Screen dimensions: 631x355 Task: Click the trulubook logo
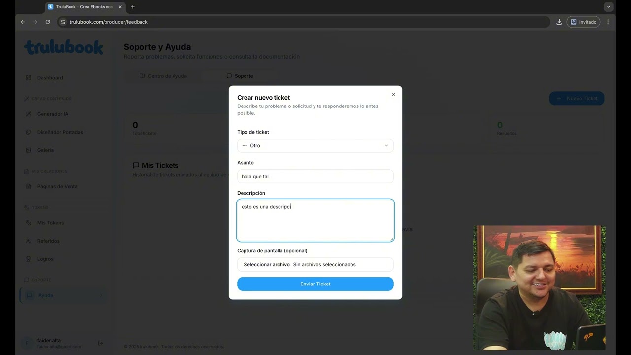pyautogui.click(x=64, y=47)
